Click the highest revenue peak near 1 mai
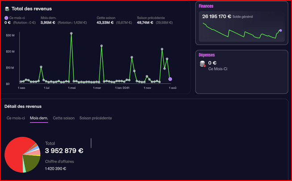The image size is (292, 181). tap(71, 33)
